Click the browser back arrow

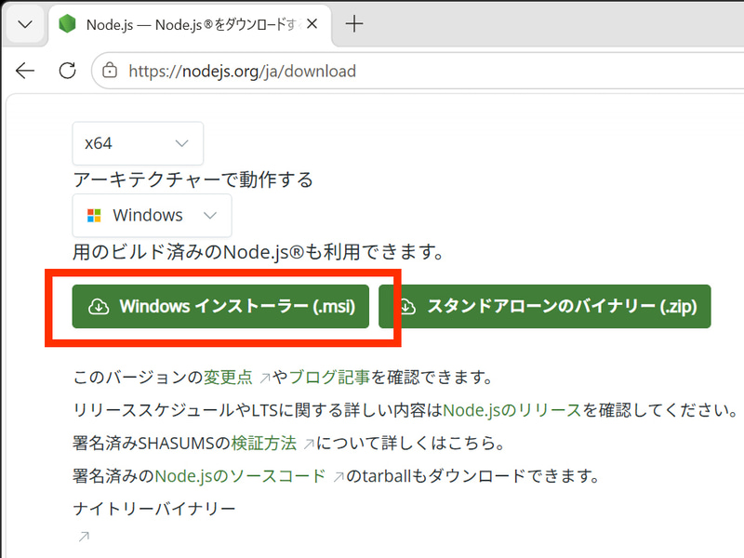click(x=25, y=72)
